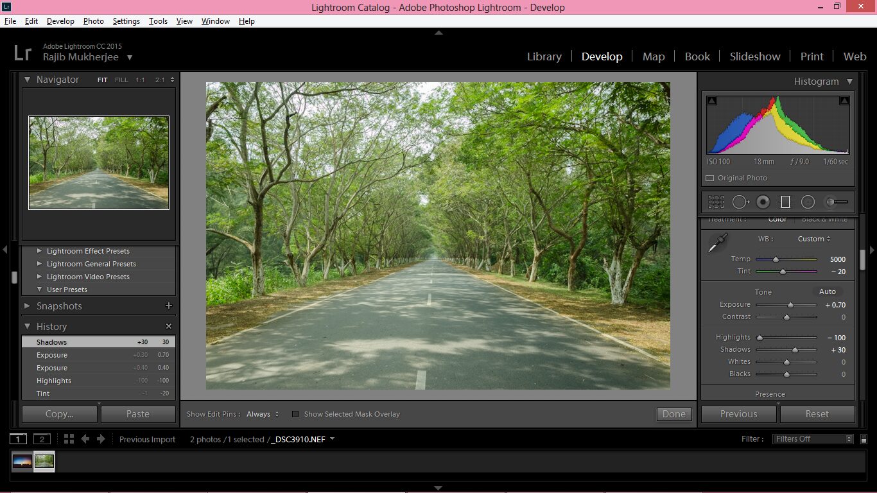Pick the White Balance Selector eyedropper
The height and width of the screenshot is (493, 877).
(716, 243)
